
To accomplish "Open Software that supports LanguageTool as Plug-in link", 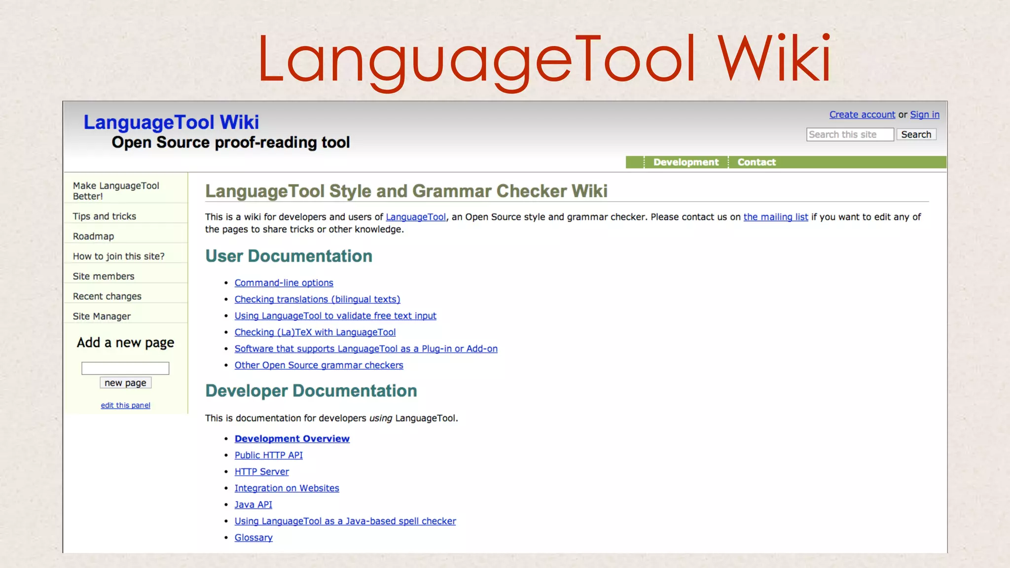I will [366, 349].
